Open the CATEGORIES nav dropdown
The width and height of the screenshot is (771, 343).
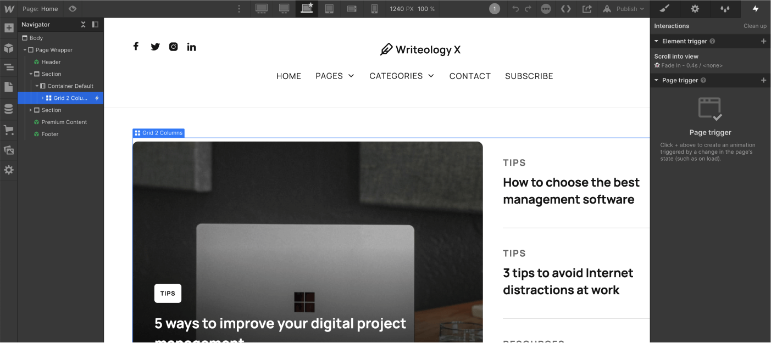pos(402,76)
